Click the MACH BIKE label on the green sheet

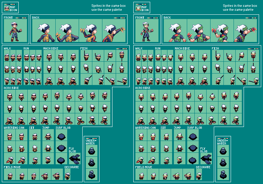(x=182, y=48)
